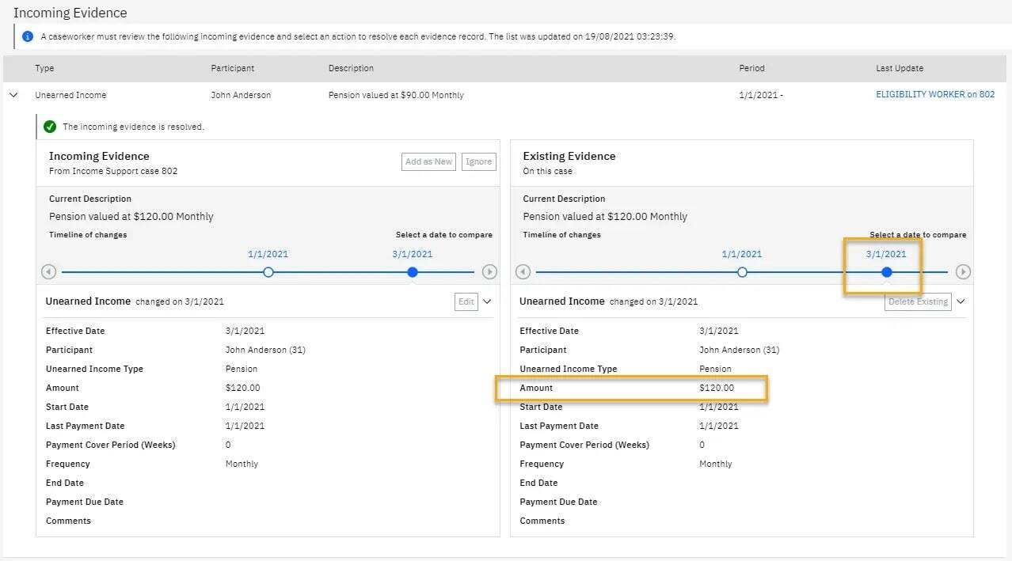
Task: Click 'John Anderson (31)' in Incoming Evidence details
Action: 265,350
